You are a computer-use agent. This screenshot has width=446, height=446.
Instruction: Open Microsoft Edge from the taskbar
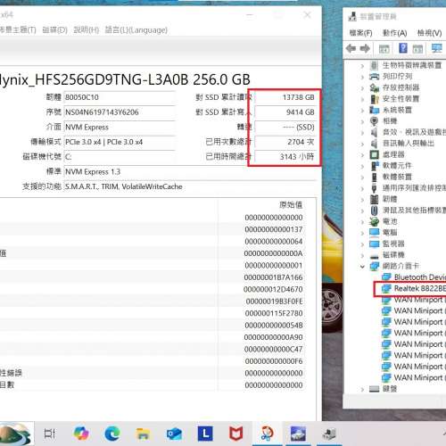(x=112, y=434)
